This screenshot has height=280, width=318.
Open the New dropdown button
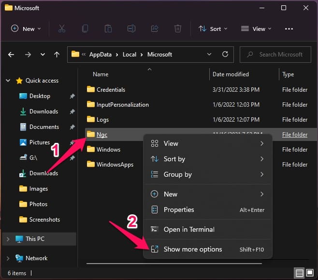[26, 28]
